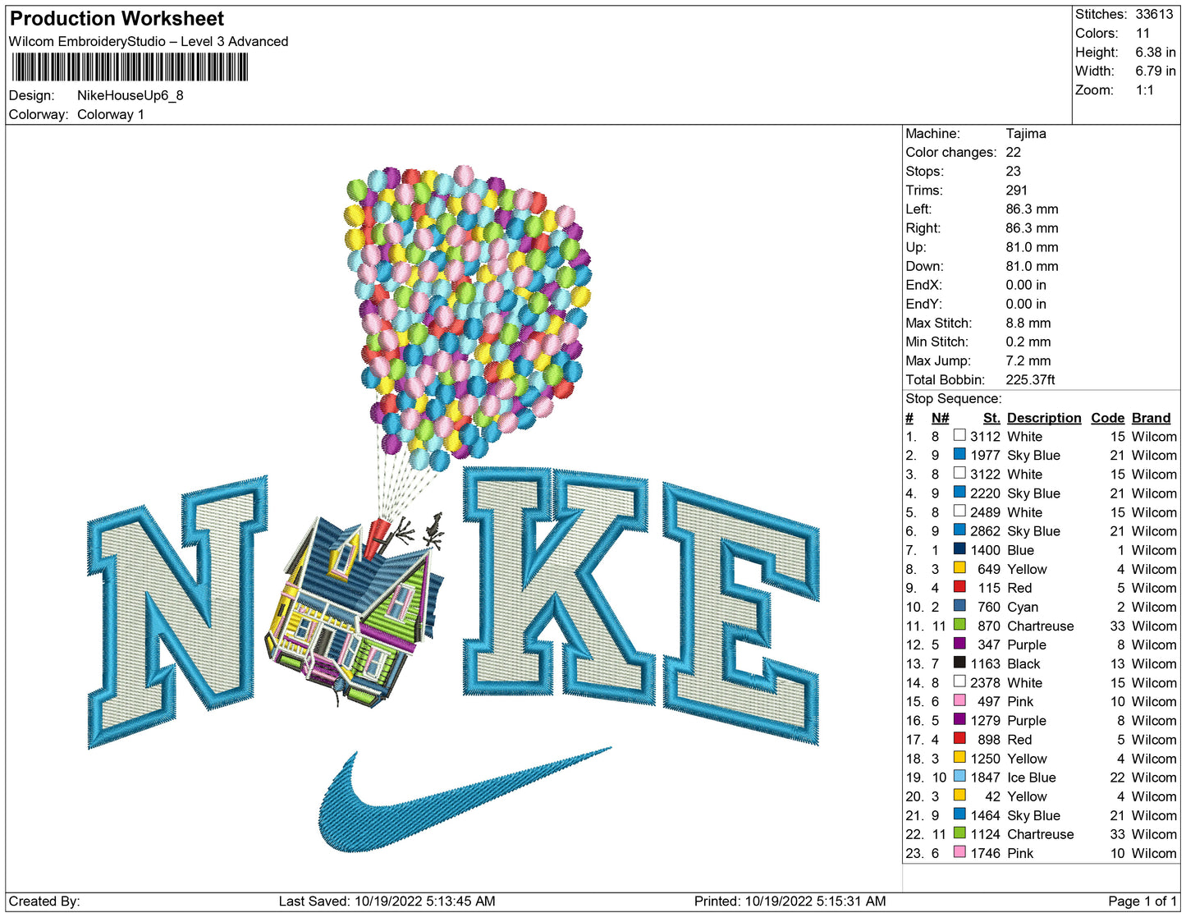
Task: Click the "Page 1 of 1" indicator
Action: (x=1142, y=901)
